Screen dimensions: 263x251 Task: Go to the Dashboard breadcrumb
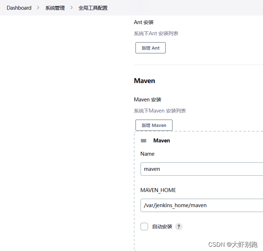[x=19, y=8]
